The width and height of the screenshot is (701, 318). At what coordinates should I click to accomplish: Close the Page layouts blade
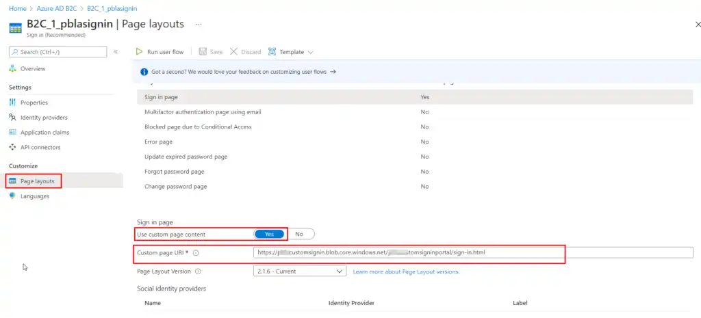(698, 25)
